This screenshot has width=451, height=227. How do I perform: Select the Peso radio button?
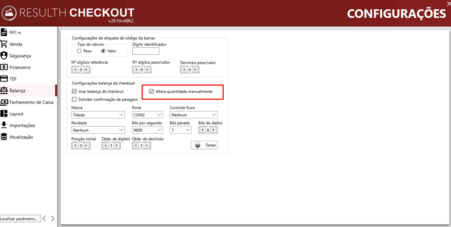[x=79, y=51]
